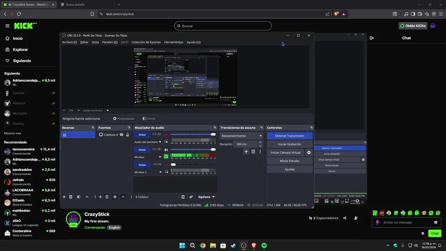The image size is (446, 251).
Task: Open Colección de Escenas menu
Action: (x=146, y=42)
